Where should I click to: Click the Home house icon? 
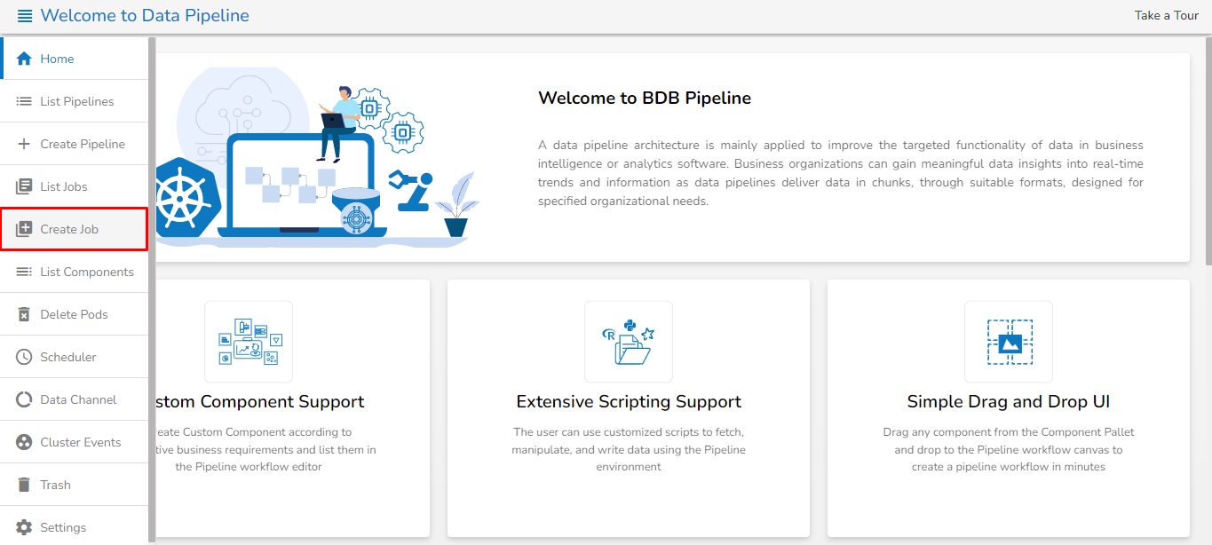tap(24, 59)
